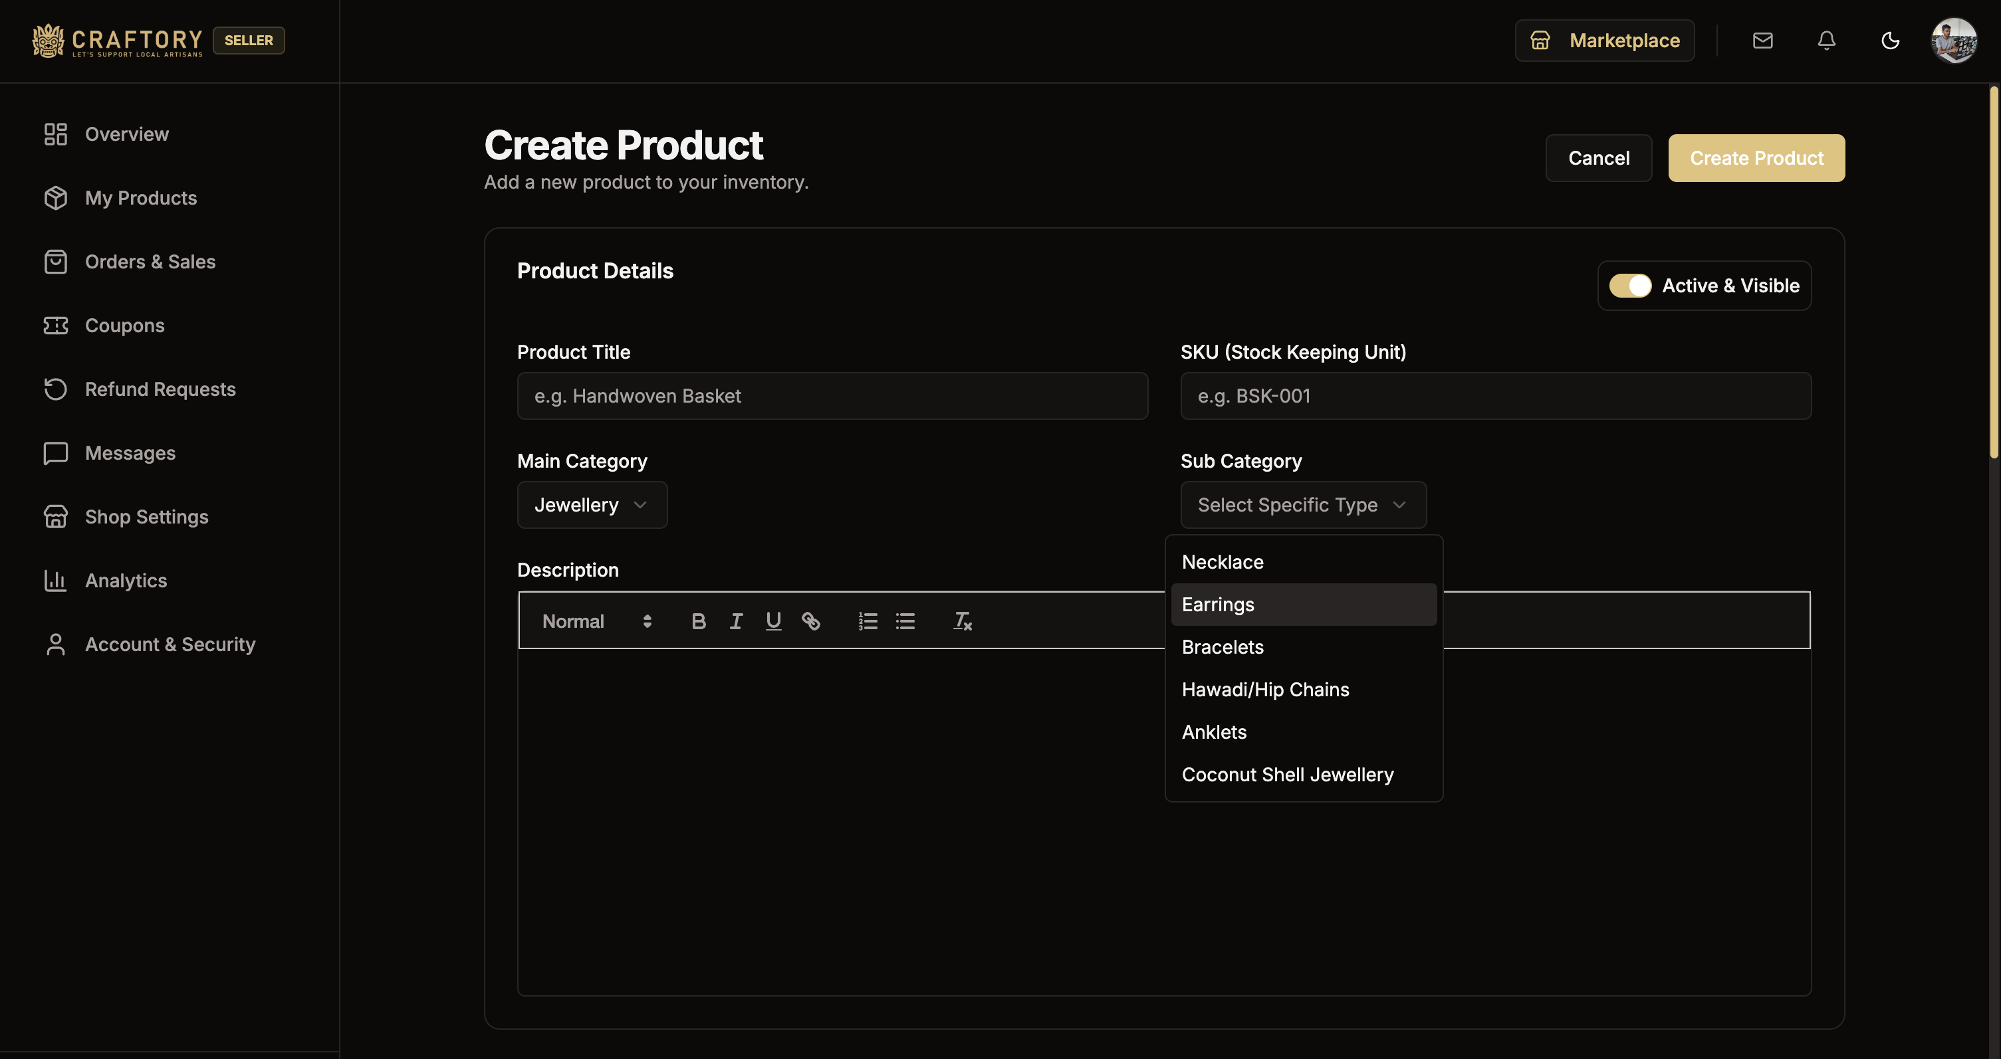This screenshot has height=1059, width=2001.
Task: Insert a link via editor toolbar
Action: click(810, 621)
